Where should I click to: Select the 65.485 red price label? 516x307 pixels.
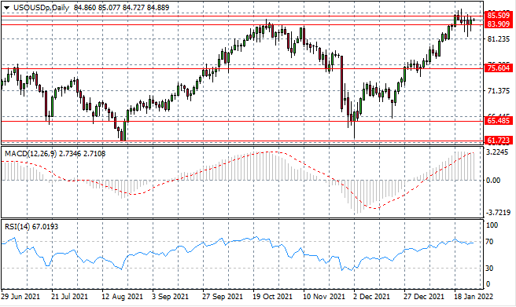(x=499, y=120)
